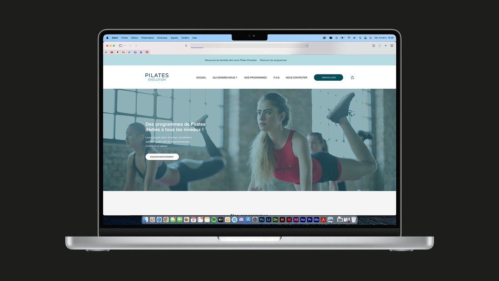This screenshot has width=499, height=281.
Task: Open Facebook favorite in bookmarks bar
Action: [x=135, y=52]
